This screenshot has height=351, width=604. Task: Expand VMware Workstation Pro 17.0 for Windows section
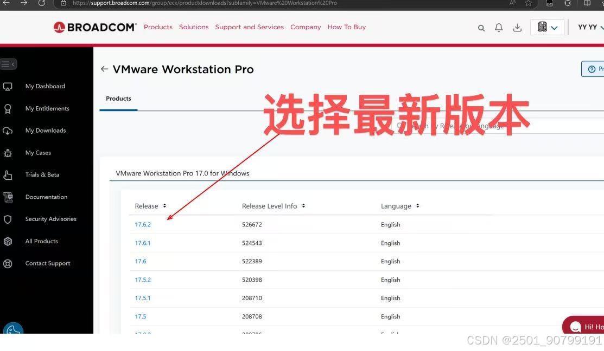[x=182, y=173]
